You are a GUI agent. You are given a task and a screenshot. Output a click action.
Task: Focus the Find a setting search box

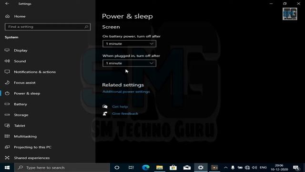pos(48,27)
